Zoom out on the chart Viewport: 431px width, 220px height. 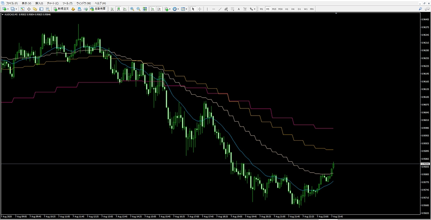[x=138, y=9]
